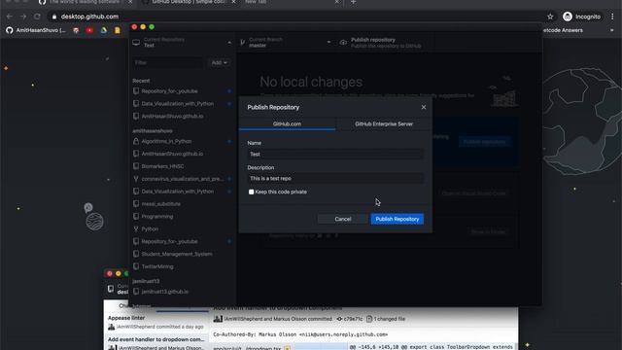Click the Publish Repository blue button
The image size is (622, 350).
(397, 219)
